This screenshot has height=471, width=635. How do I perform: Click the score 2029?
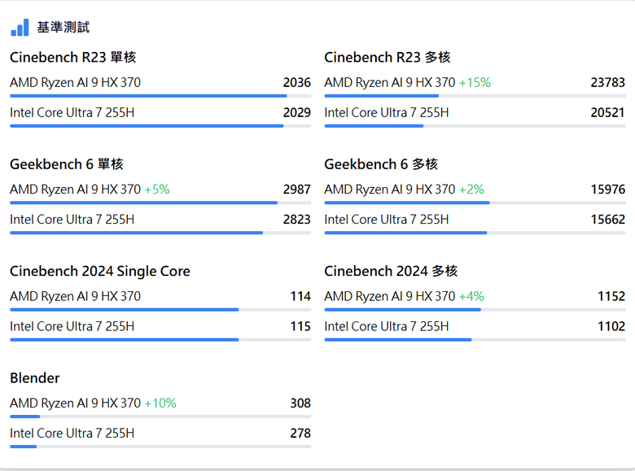click(297, 112)
